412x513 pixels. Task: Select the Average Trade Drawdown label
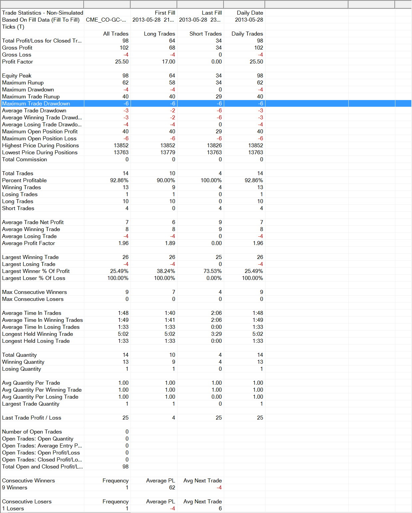pyautogui.click(x=34, y=110)
